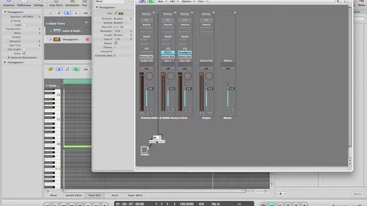Click the Indian & Middle Eastern track icon
Viewport: 367px width, 206px height.
57,31
